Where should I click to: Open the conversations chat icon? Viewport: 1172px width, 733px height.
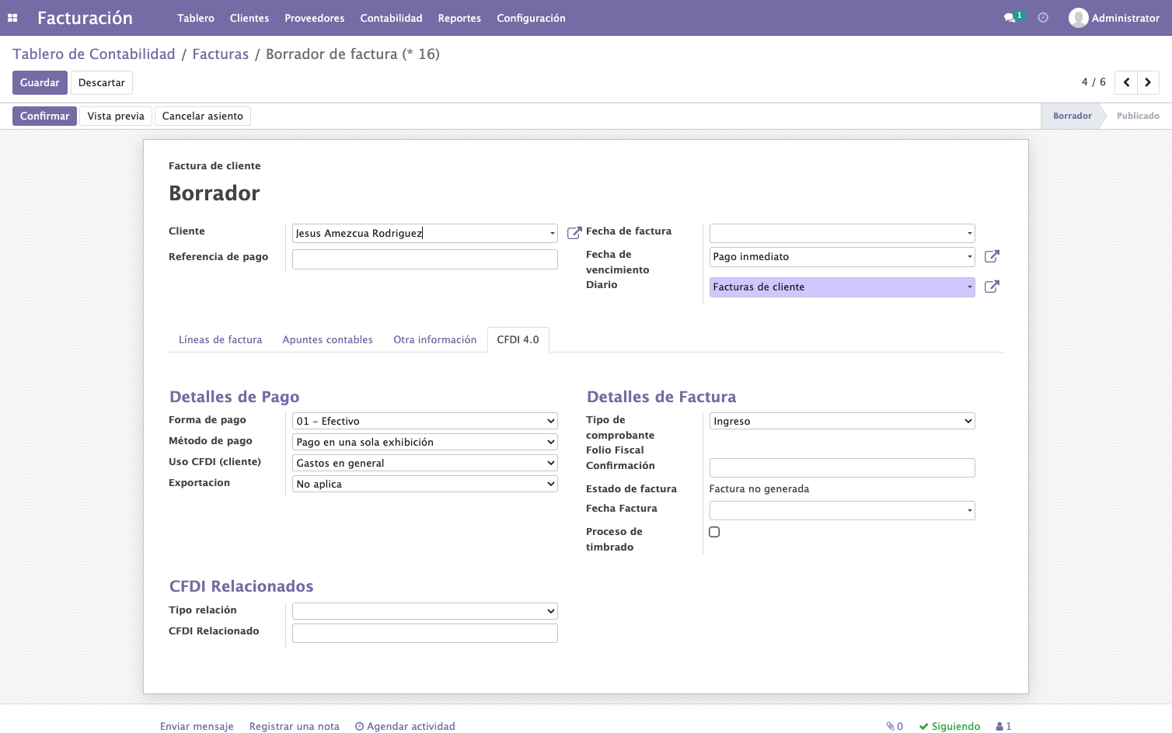point(1010,18)
